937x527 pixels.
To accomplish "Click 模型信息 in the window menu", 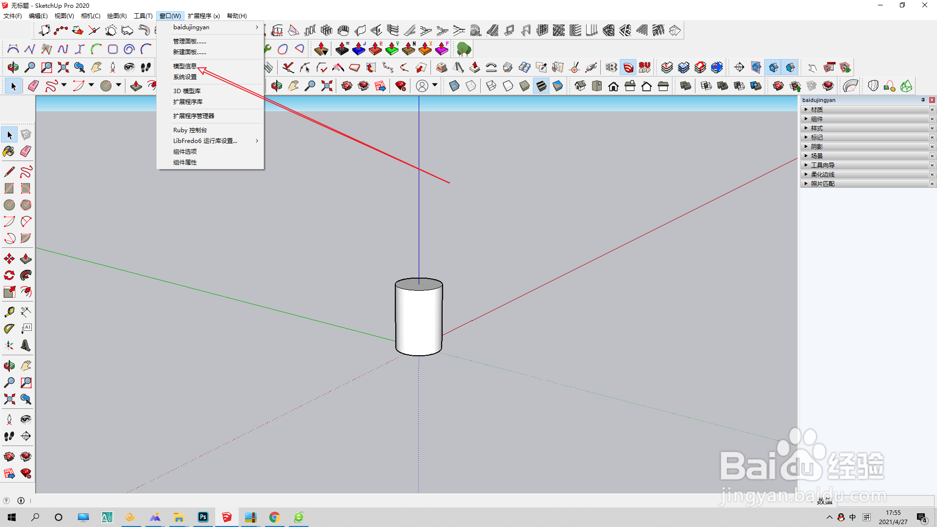I will (x=185, y=66).
